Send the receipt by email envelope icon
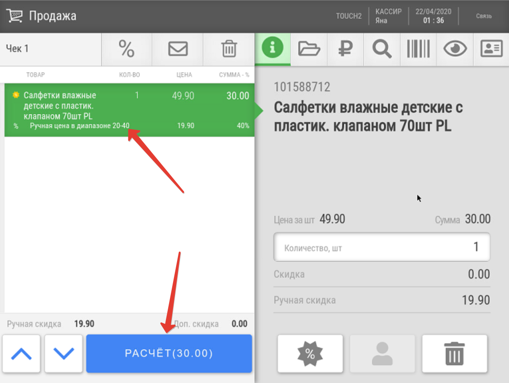The height and width of the screenshot is (383, 509). [x=177, y=49]
